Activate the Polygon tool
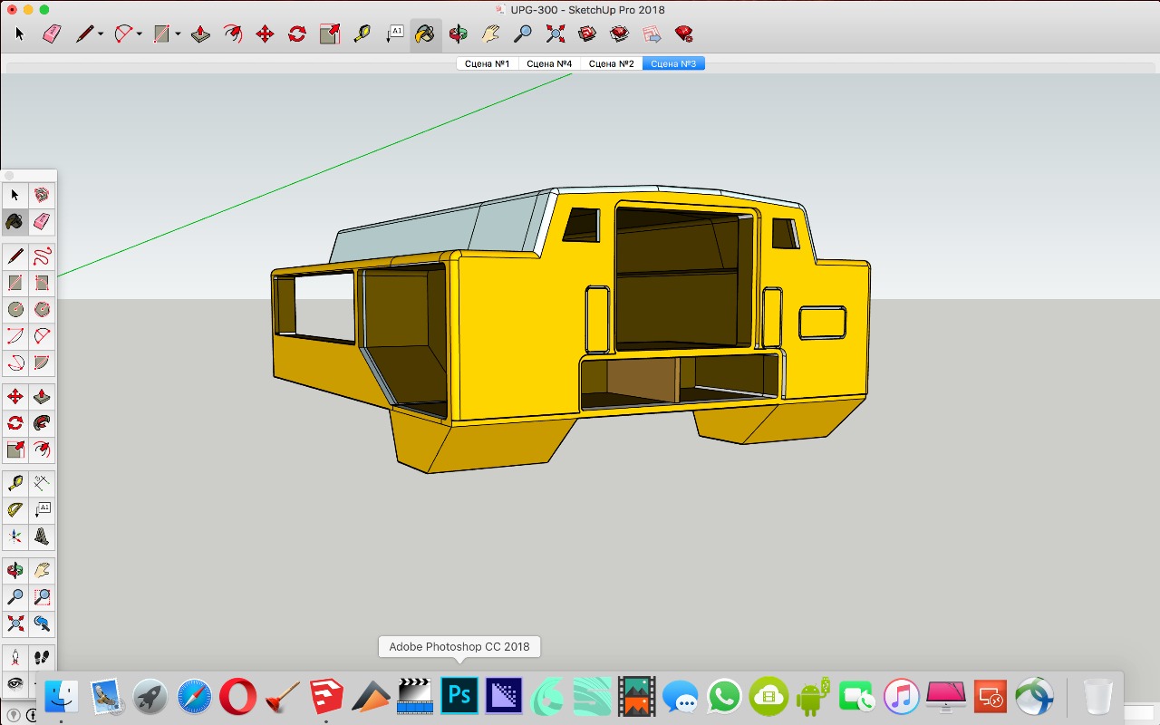The height and width of the screenshot is (725, 1160). pos(42,310)
